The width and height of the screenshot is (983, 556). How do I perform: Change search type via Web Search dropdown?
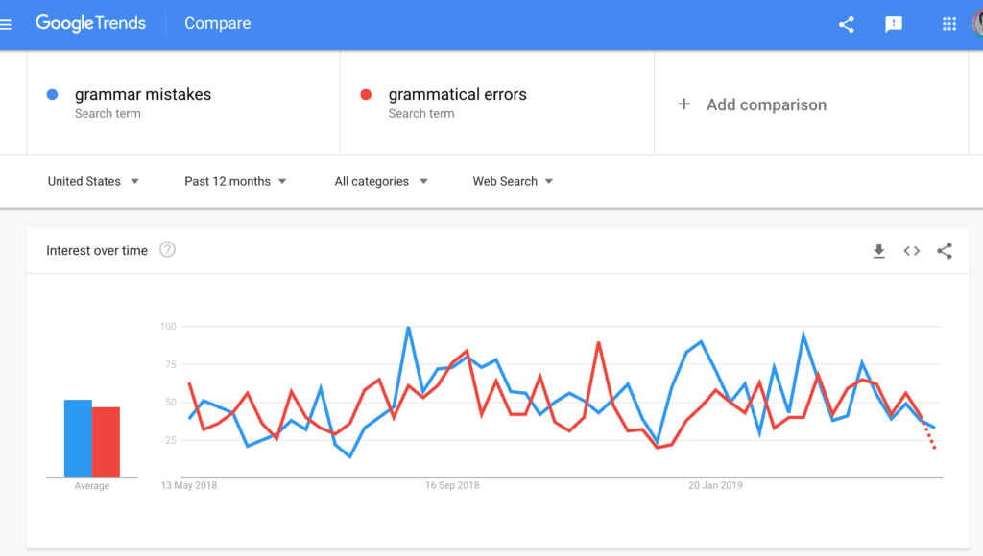[x=512, y=181]
